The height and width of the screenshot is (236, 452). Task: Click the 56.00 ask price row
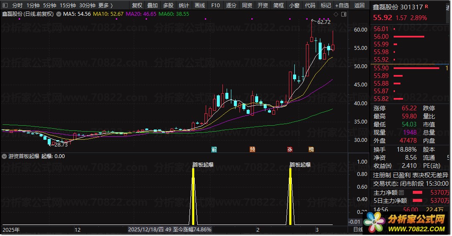coord(409,37)
